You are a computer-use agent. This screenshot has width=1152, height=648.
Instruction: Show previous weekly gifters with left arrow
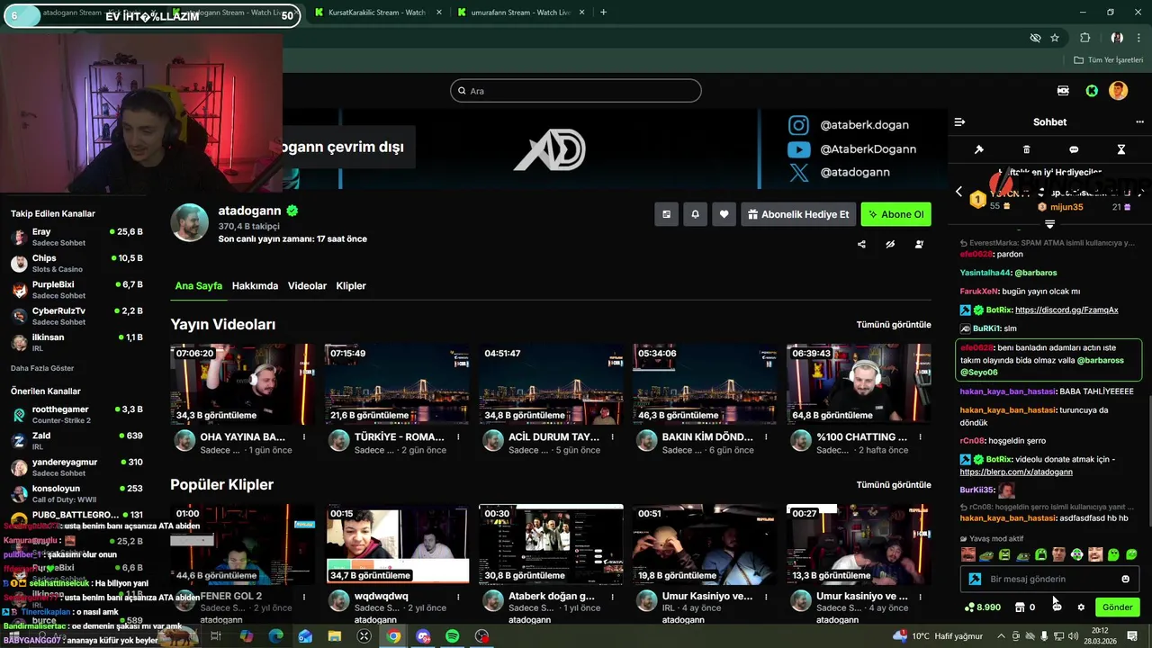click(x=958, y=192)
